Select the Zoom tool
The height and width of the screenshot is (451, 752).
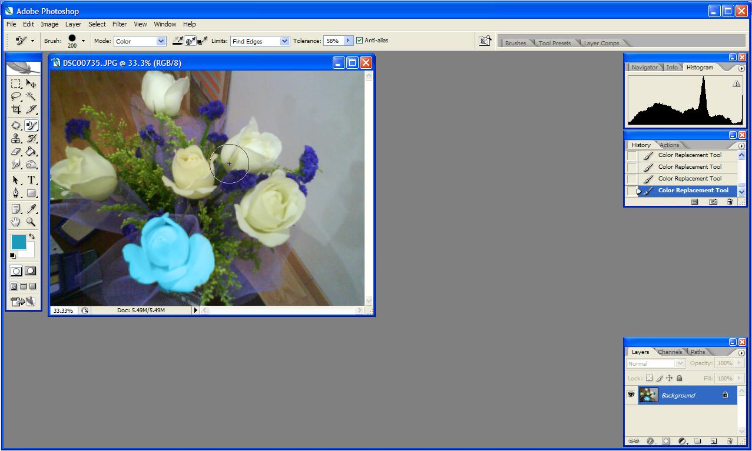coord(31,222)
